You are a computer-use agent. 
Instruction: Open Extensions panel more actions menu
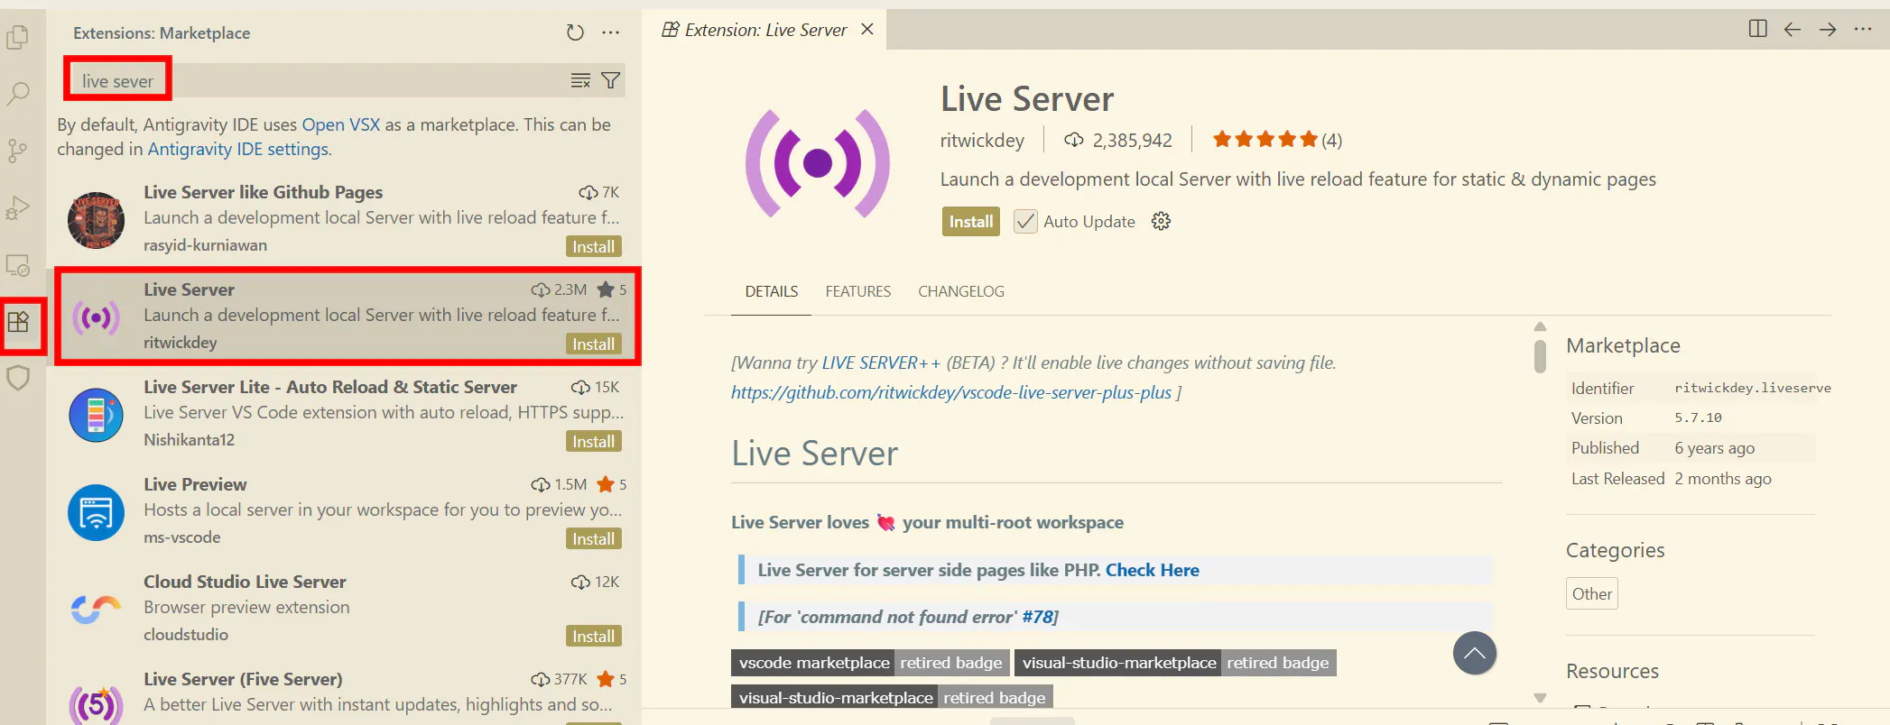click(x=611, y=33)
